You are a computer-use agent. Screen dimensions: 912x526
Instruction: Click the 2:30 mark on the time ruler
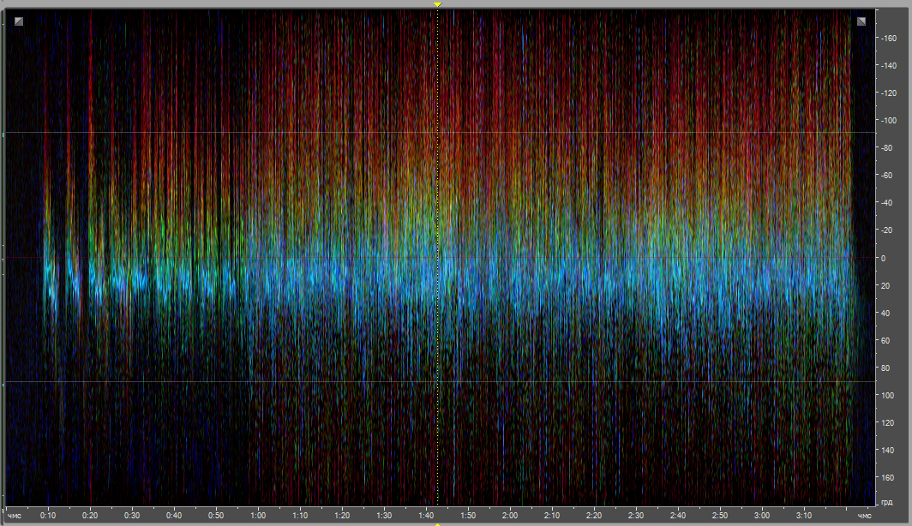point(636,516)
